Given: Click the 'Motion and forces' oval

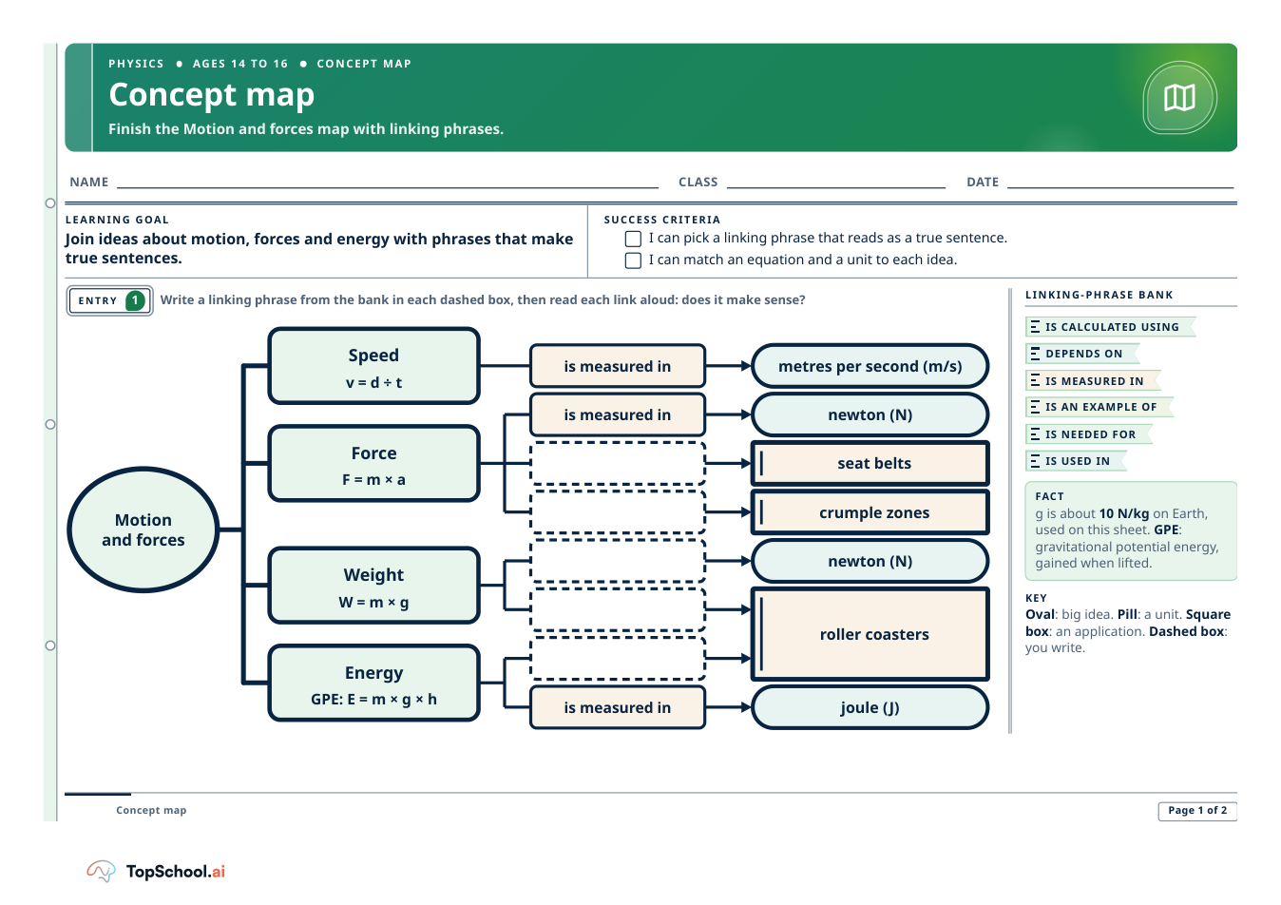Looking at the screenshot, I should (143, 530).
